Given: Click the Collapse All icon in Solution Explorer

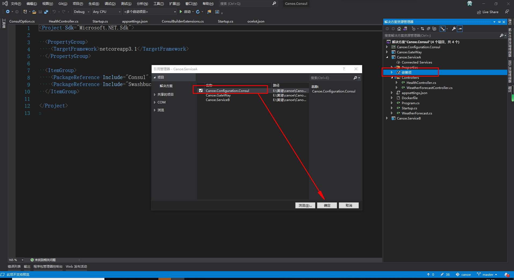Looking at the screenshot, I should (428, 29).
